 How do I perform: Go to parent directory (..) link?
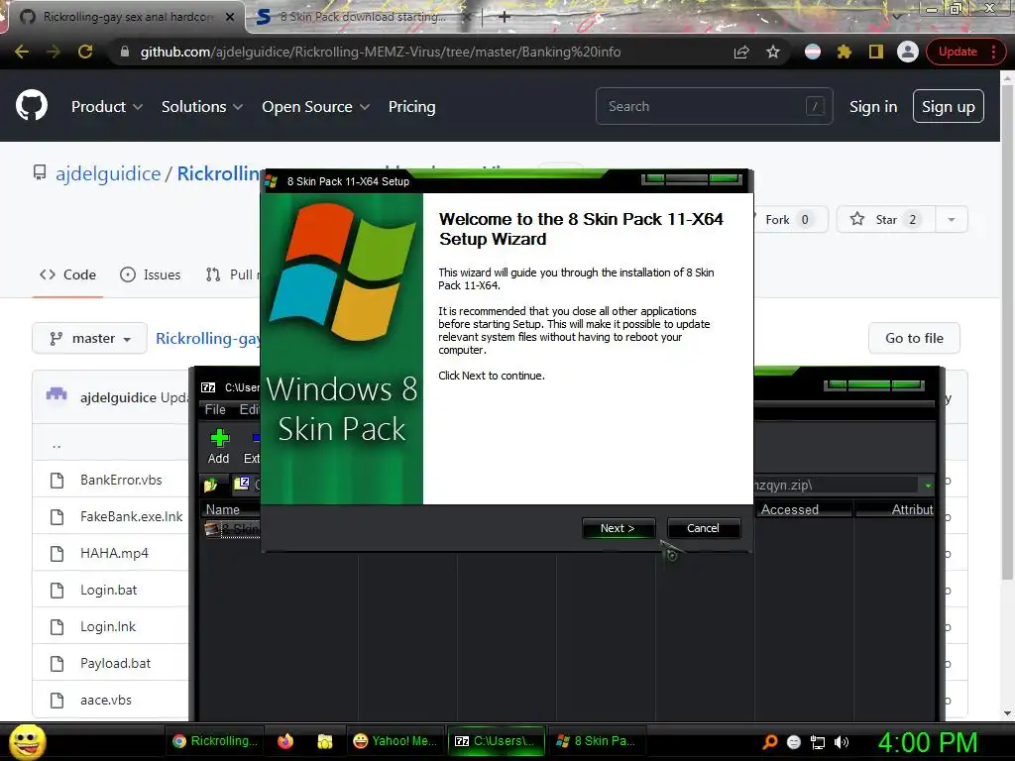pyautogui.click(x=56, y=445)
